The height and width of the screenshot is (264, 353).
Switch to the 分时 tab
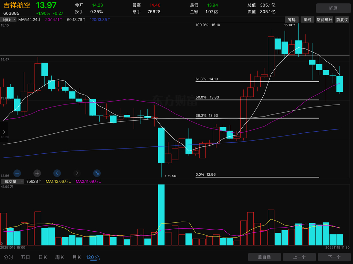click(8, 257)
